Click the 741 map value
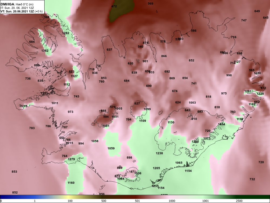Image resolution: width=270 pixels, height=203 pixels. click(194, 83)
